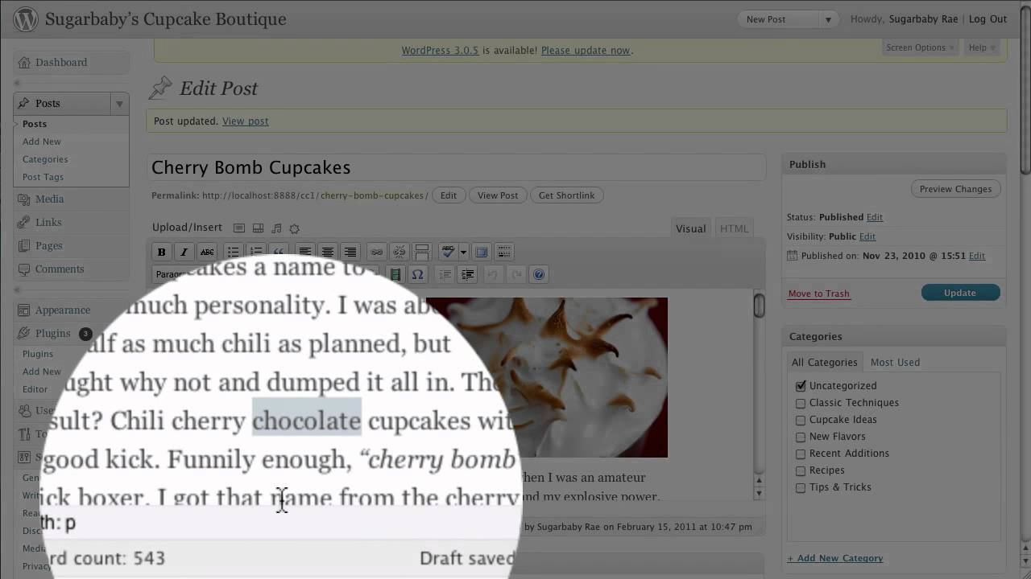Check the Recent Additions category

click(801, 454)
